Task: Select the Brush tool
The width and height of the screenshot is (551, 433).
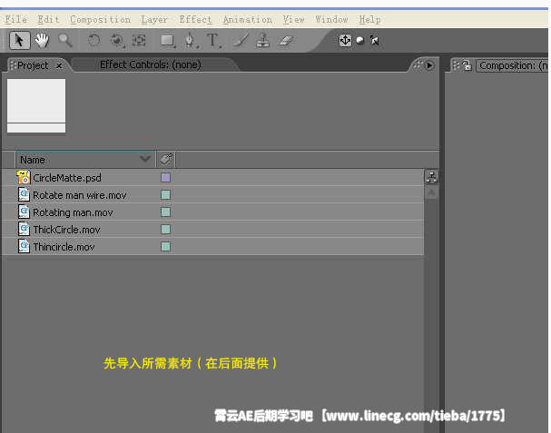Action: click(x=241, y=41)
